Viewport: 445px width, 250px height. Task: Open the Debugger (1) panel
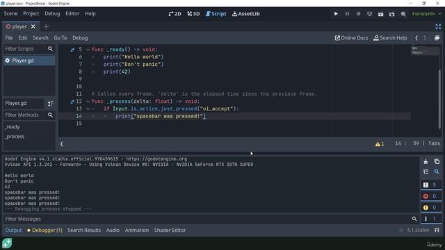click(44, 230)
